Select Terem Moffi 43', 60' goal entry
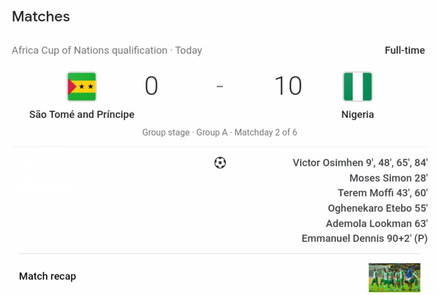Screen dimensions: 439x295 click(x=383, y=193)
